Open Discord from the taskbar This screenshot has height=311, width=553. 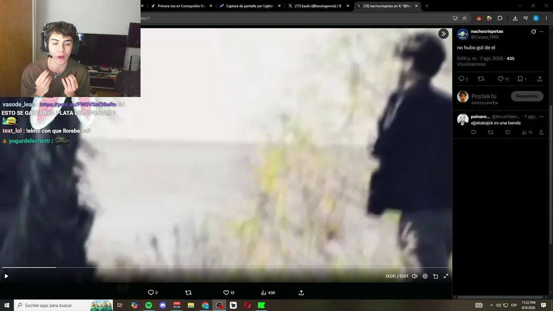(x=163, y=305)
